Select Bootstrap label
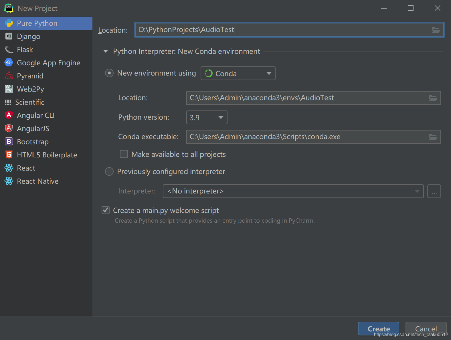 click(x=33, y=142)
